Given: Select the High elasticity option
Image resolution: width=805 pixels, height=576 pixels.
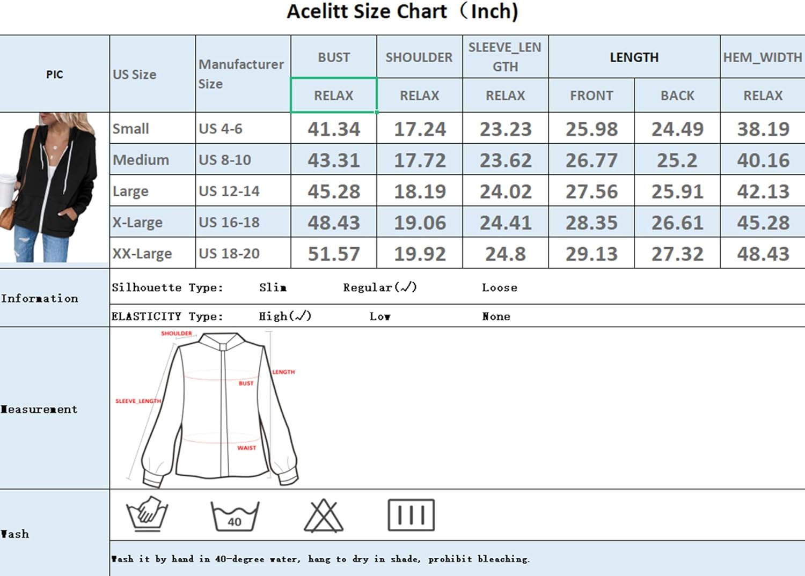Looking at the screenshot, I should [x=284, y=316].
